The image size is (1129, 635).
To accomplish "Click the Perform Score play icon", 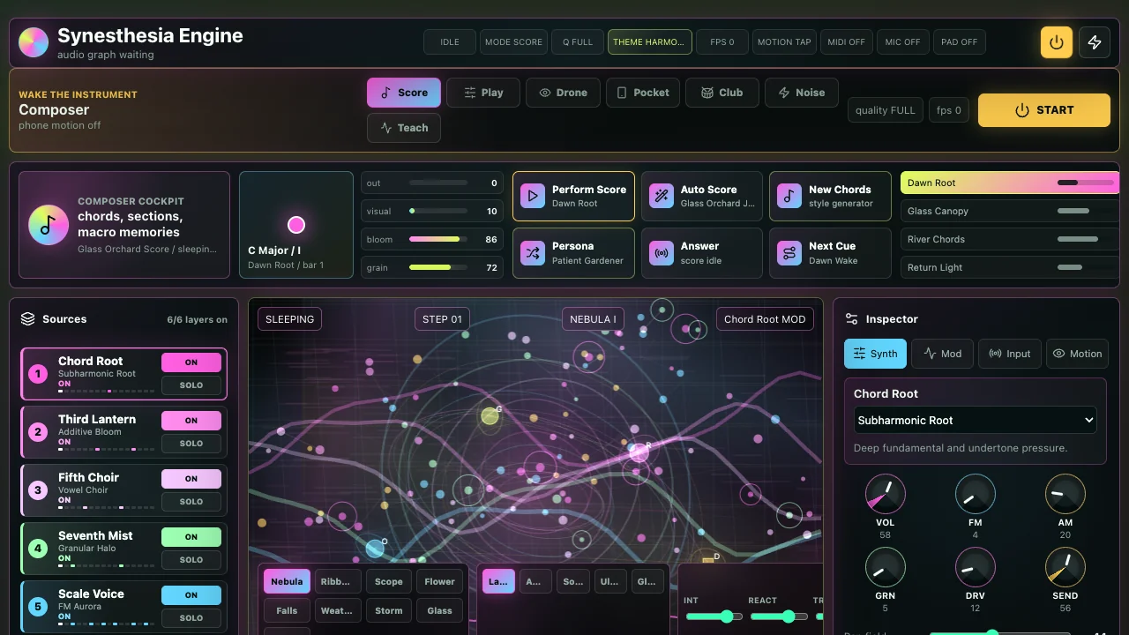I will (533, 196).
